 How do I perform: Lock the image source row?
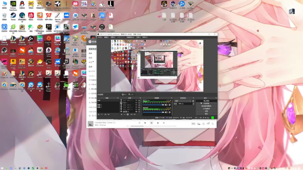(139, 102)
